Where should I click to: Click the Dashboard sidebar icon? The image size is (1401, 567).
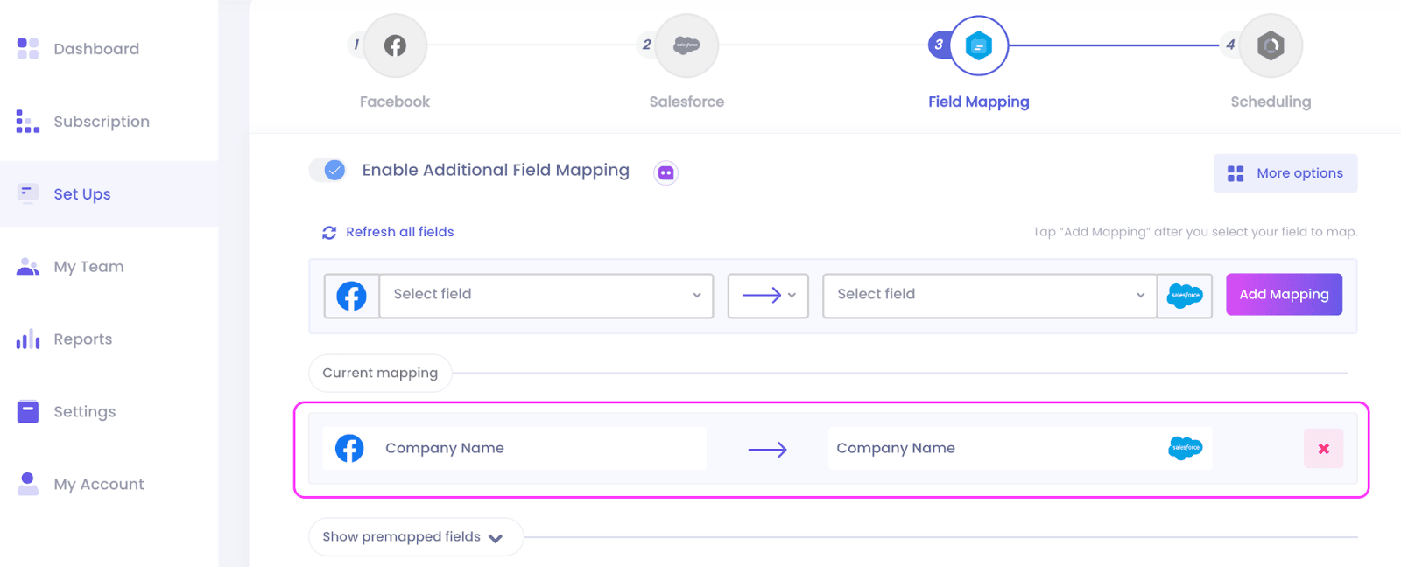coord(28,48)
